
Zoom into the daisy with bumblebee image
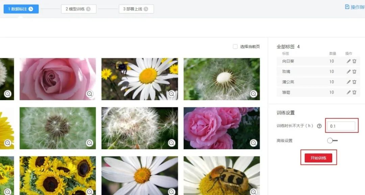click(172, 94)
